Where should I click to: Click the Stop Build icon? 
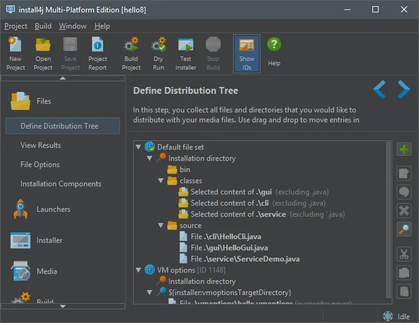213,53
